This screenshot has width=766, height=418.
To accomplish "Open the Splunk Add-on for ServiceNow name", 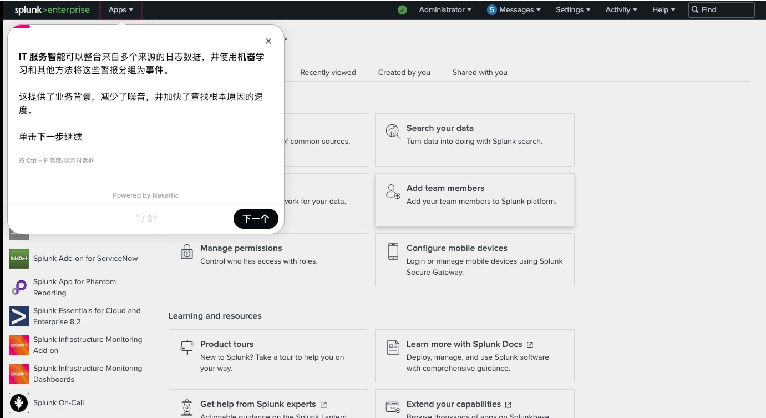I will 85,259.
